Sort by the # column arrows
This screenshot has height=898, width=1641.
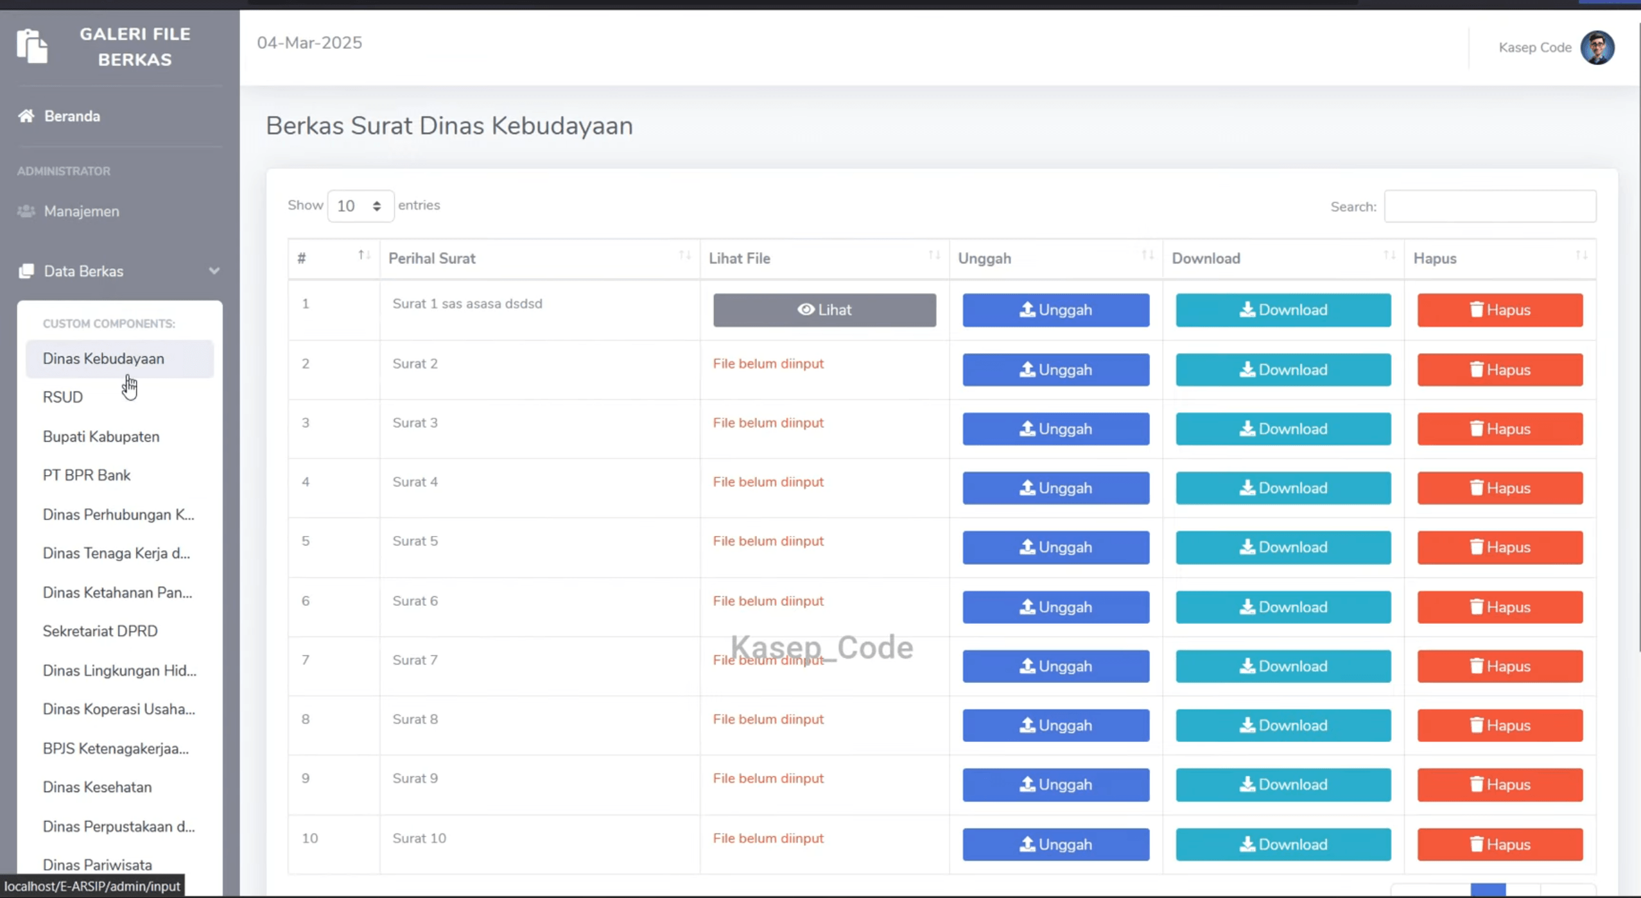pos(364,255)
